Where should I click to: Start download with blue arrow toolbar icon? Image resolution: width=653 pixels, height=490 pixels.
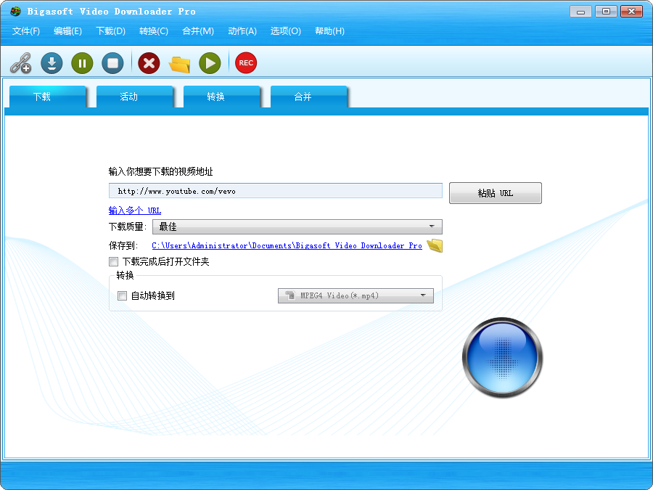[x=52, y=63]
